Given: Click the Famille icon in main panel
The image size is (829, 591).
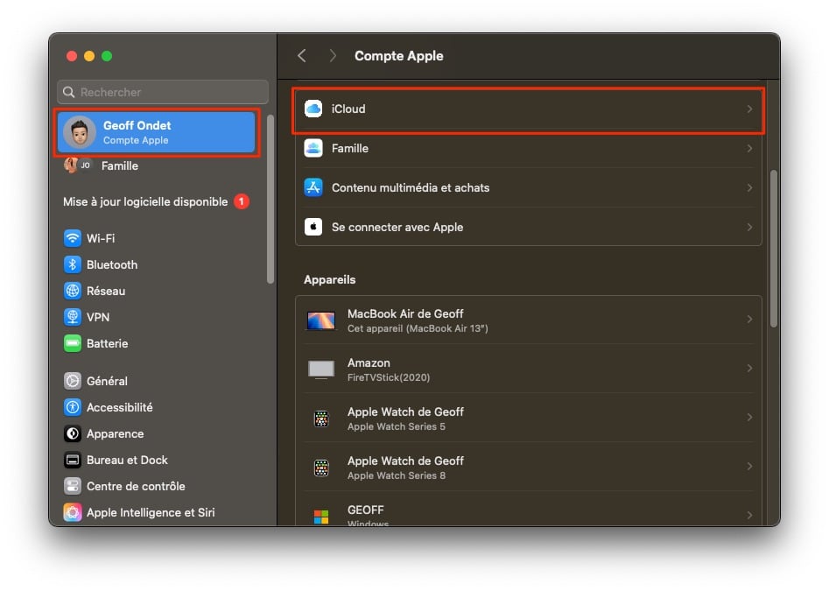Looking at the screenshot, I should [x=313, y=148].
